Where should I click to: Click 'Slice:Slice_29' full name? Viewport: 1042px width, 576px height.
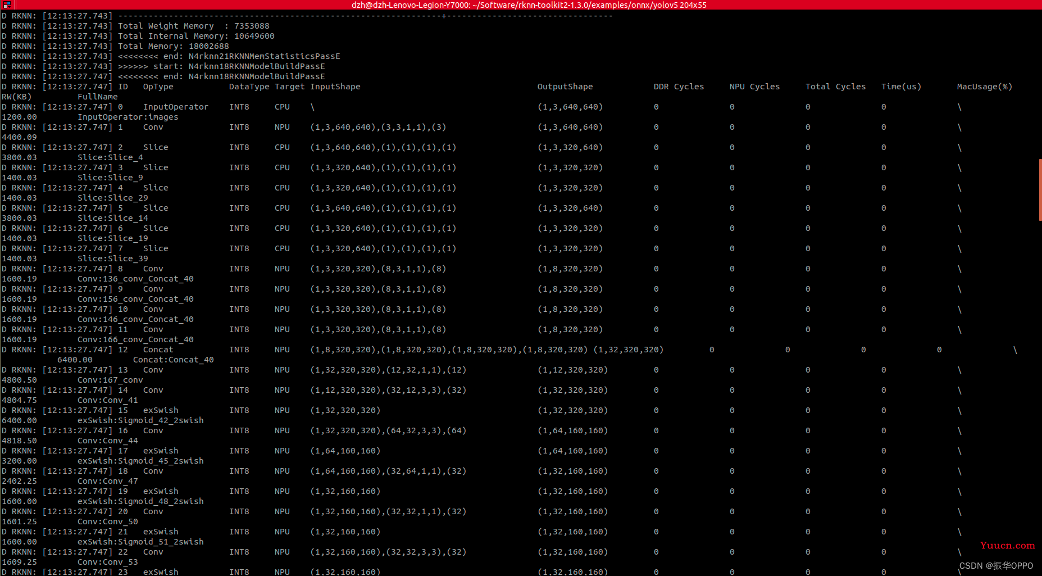coord(113,198)
